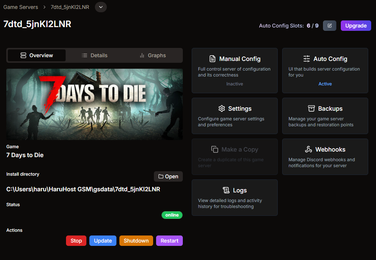Update the game server
The width and height of the screenshot is (376, 260).
click(103, 241)
